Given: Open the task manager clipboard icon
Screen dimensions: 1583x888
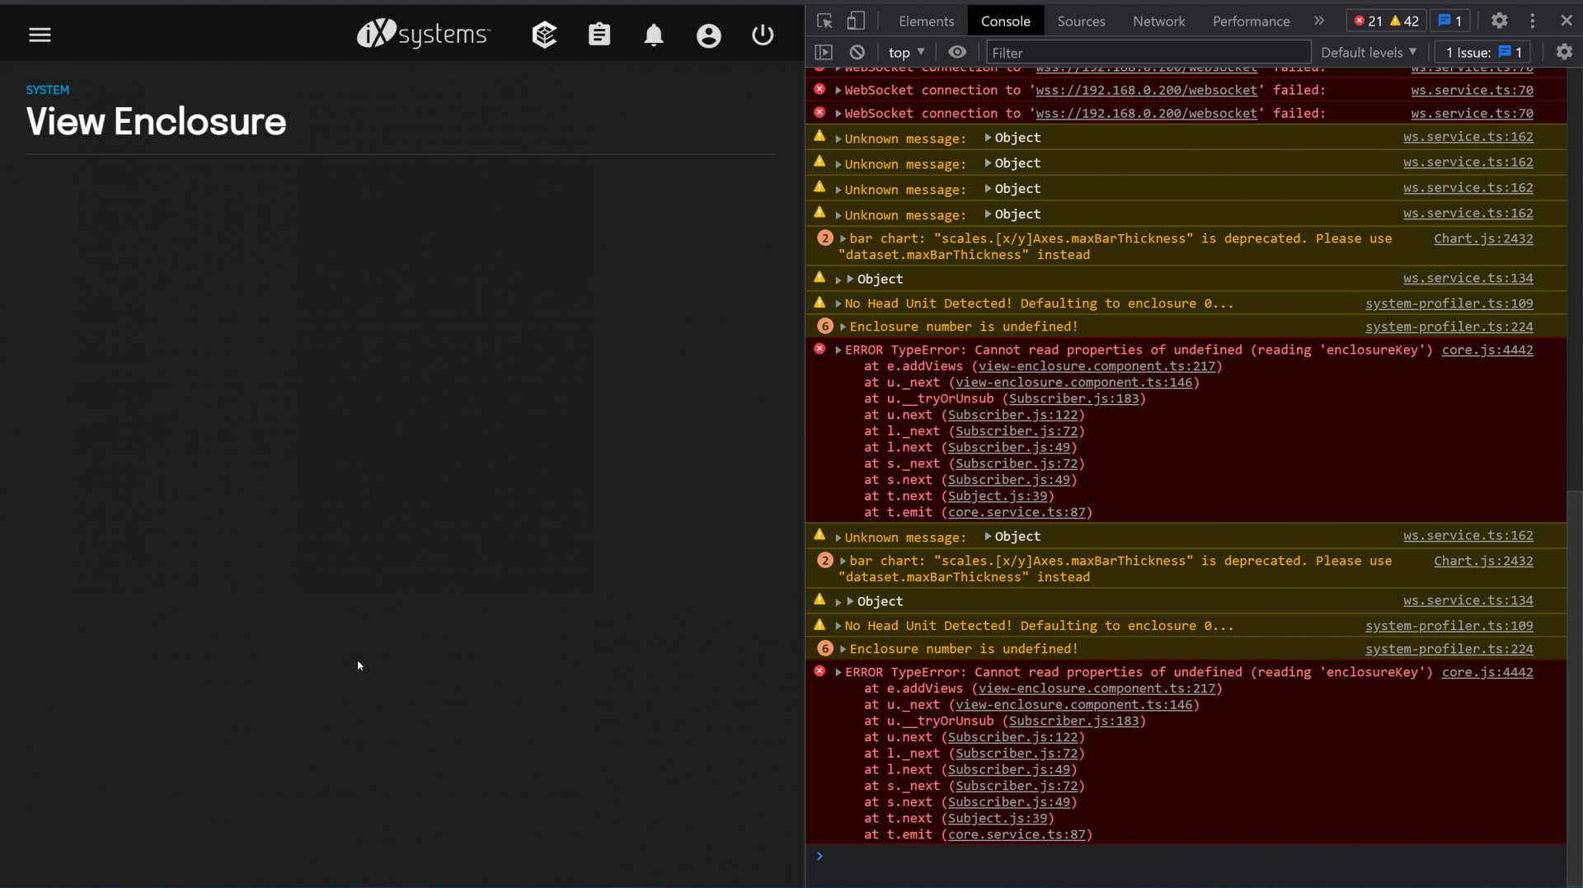Looking at the screenshot, I should tap(599, 35).
